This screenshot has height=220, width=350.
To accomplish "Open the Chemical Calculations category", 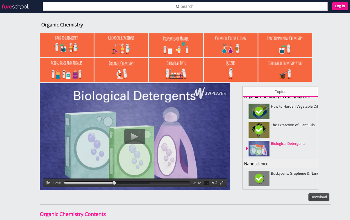I will pos(231,45).
